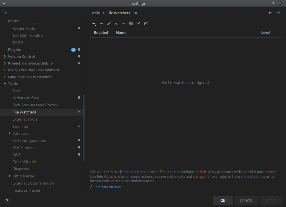
Task: Click the Remove watcher minus icon
Action: click(101, 24)
